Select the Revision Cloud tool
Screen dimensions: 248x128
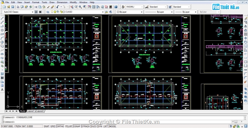2,46
